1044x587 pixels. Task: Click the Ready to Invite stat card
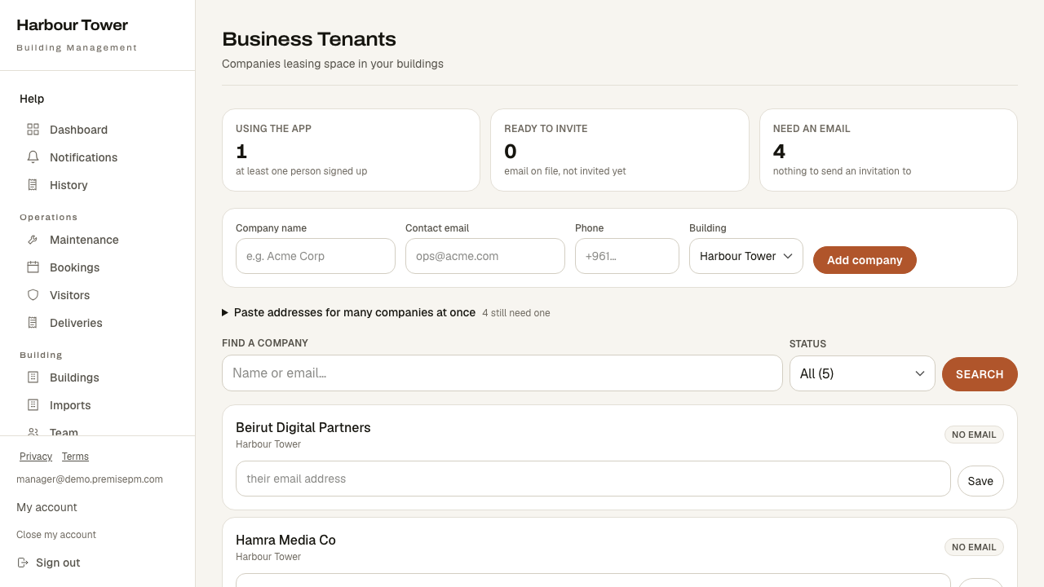click(620, 150)
